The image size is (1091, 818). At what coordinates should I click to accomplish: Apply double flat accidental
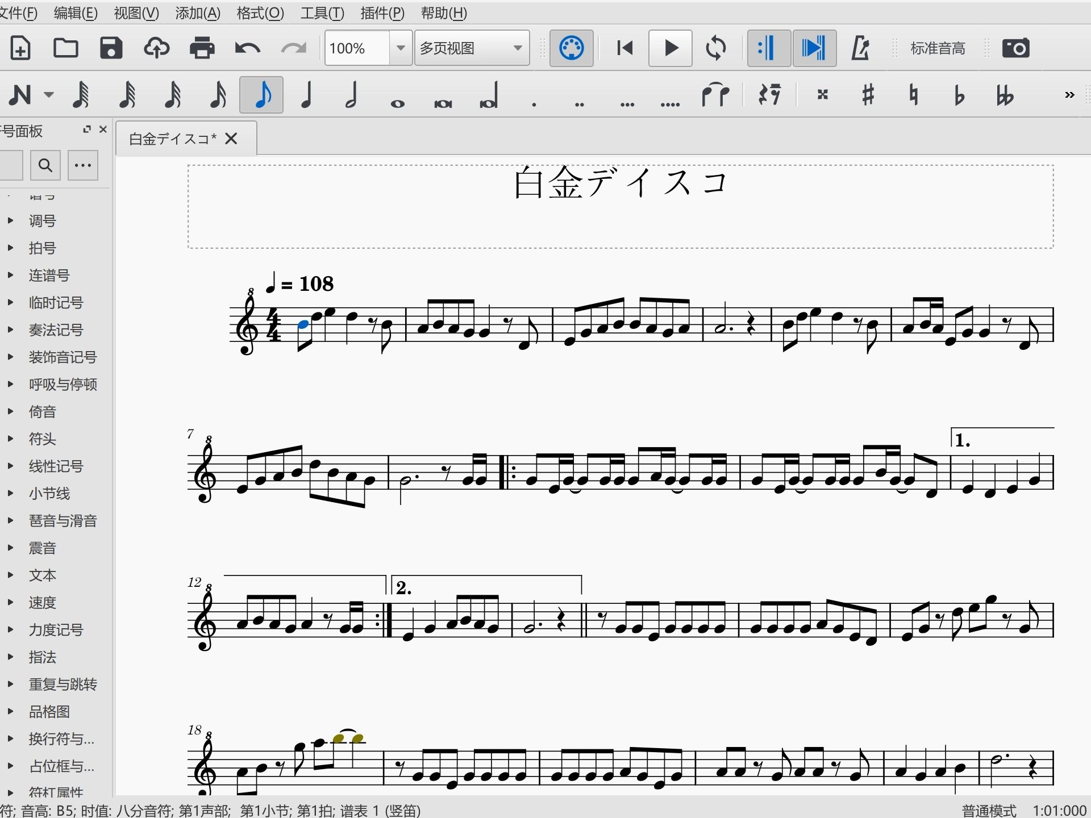(x=1005, y=95)
